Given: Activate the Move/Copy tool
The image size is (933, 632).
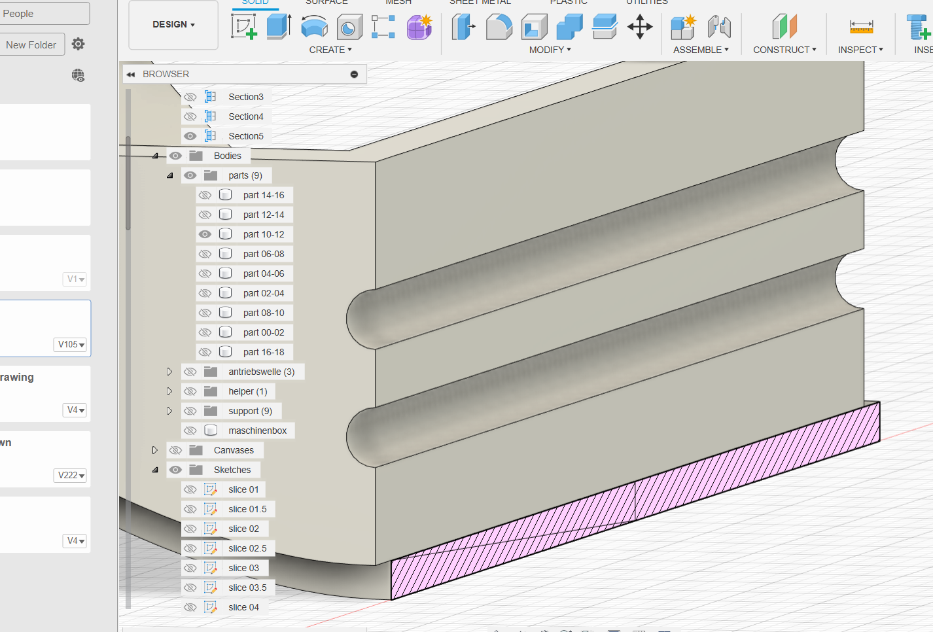Looking at the screenshot, I should 639,27.
